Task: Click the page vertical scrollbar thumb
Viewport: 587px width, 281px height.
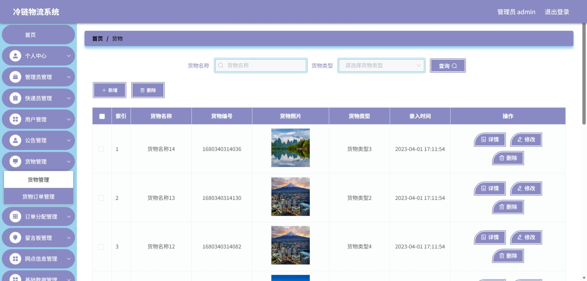Action: pyautogui.click(x=584, y=74)
